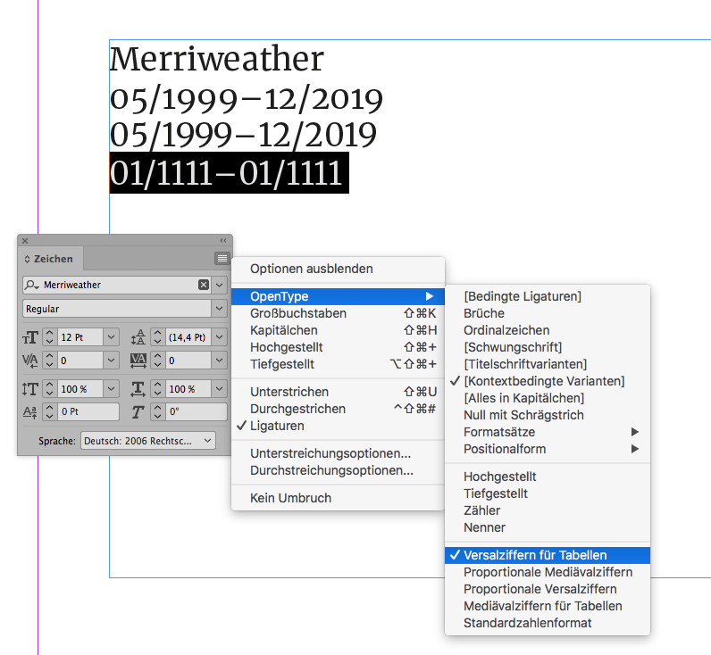Expand the Formatsätze submenu
711x655 pixels.
click(548, 432)
